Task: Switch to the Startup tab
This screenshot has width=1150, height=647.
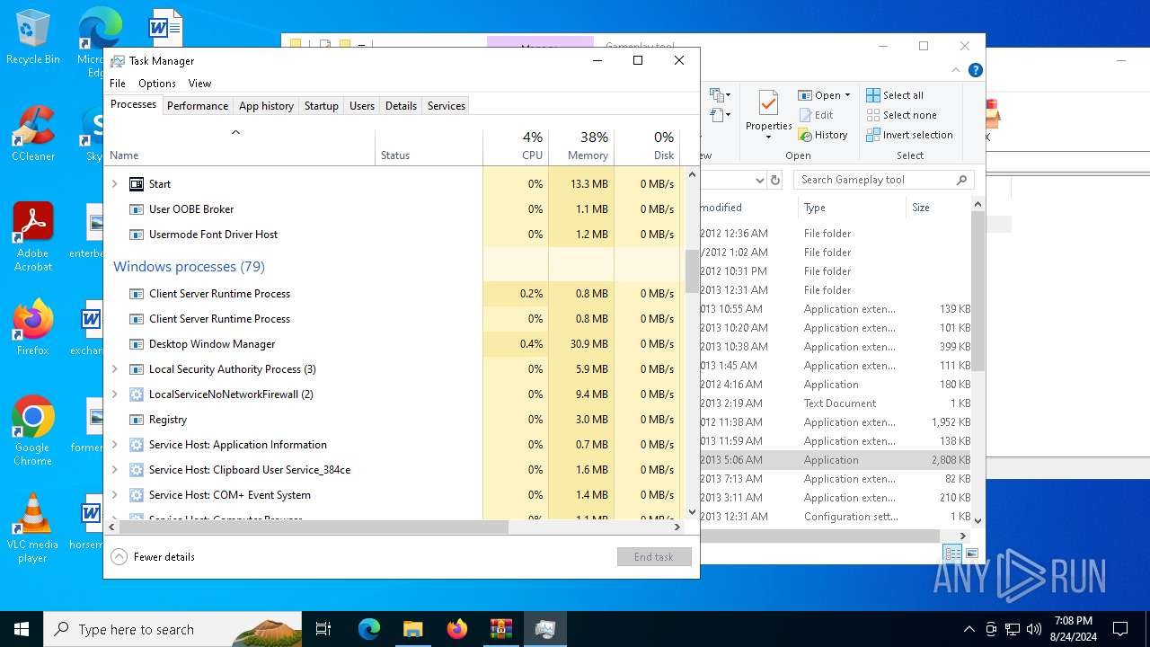Action: [x=321, y=106]
